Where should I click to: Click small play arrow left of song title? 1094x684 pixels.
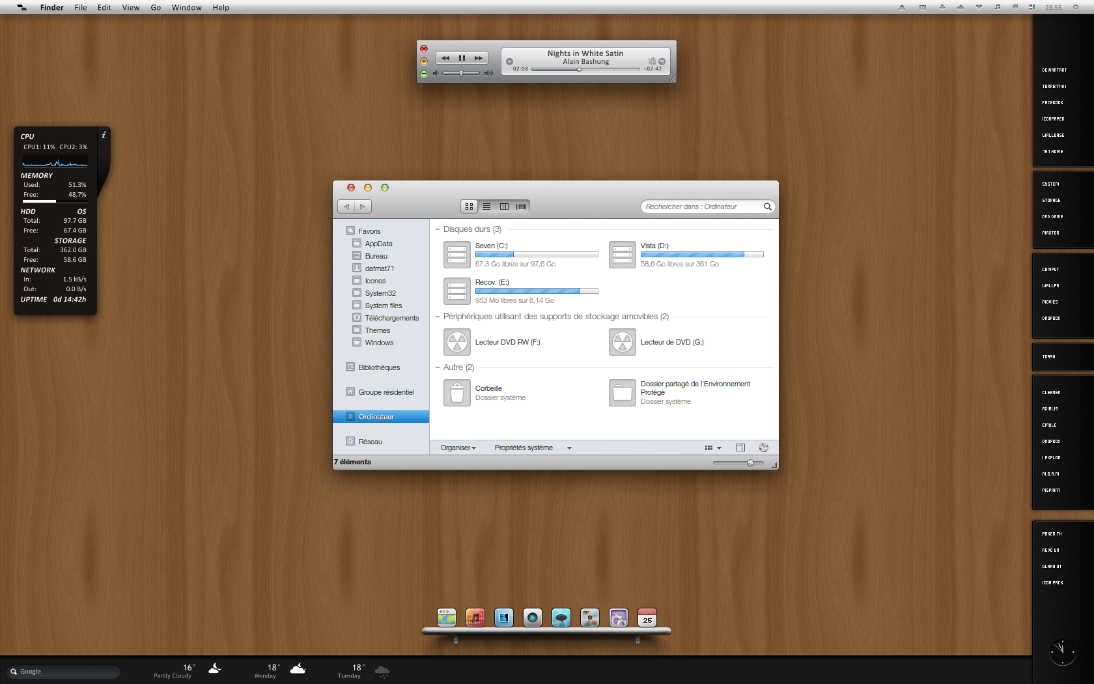[509, 61]
